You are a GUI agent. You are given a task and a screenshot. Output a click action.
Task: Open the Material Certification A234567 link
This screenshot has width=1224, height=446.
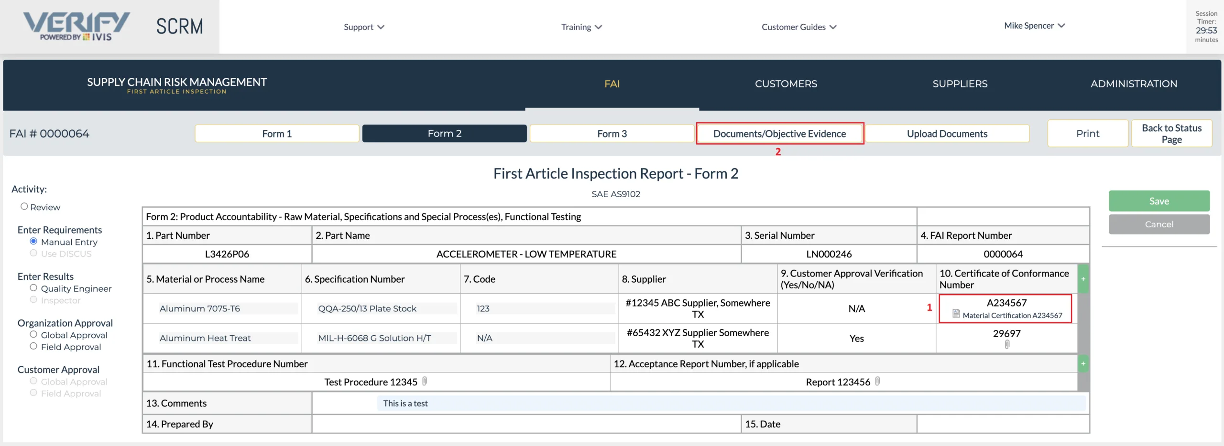pyautogui.click(x=1012, y=315)
